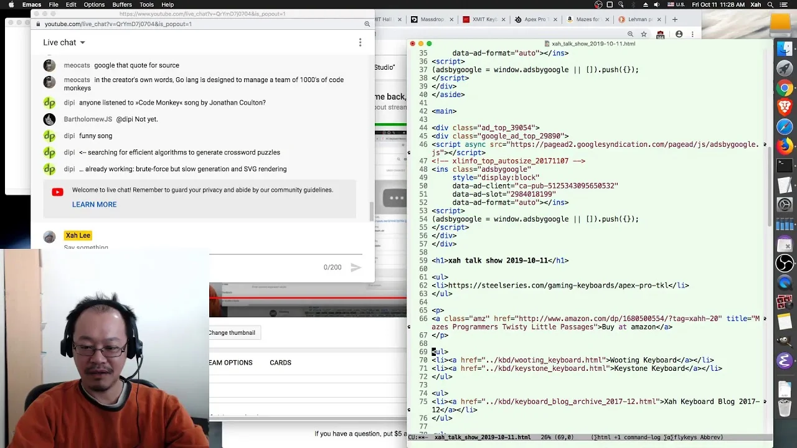Open the CARDS tab in YouTube Studio
The image size is (797, 448).
click(x=280, y=363)
